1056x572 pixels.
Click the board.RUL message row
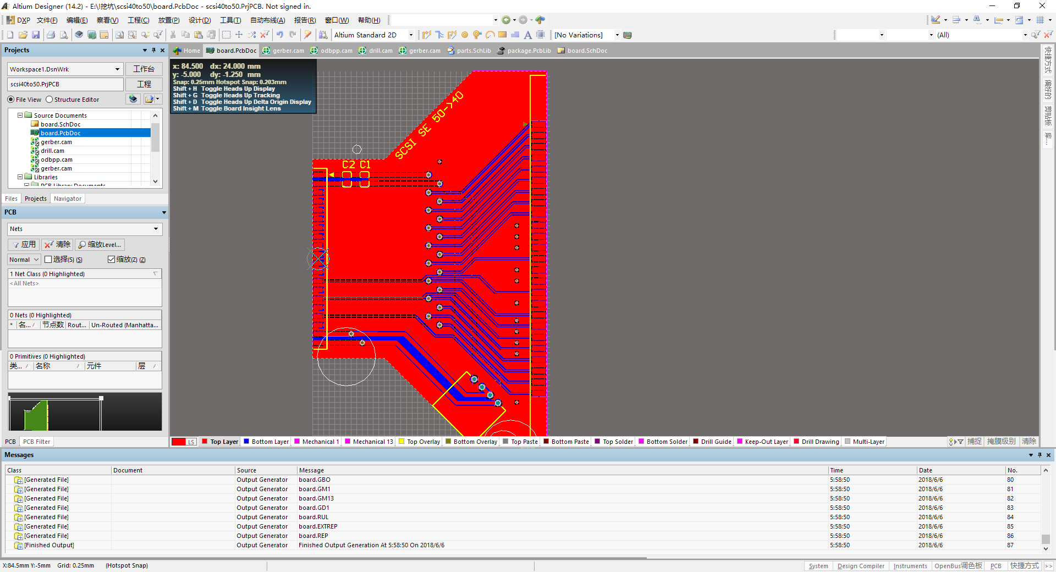coord(522,517)
